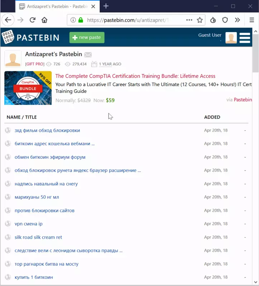Reload the page with the refresh icon
Viewport: 259px width, 286px height.
tap(33, 20)
